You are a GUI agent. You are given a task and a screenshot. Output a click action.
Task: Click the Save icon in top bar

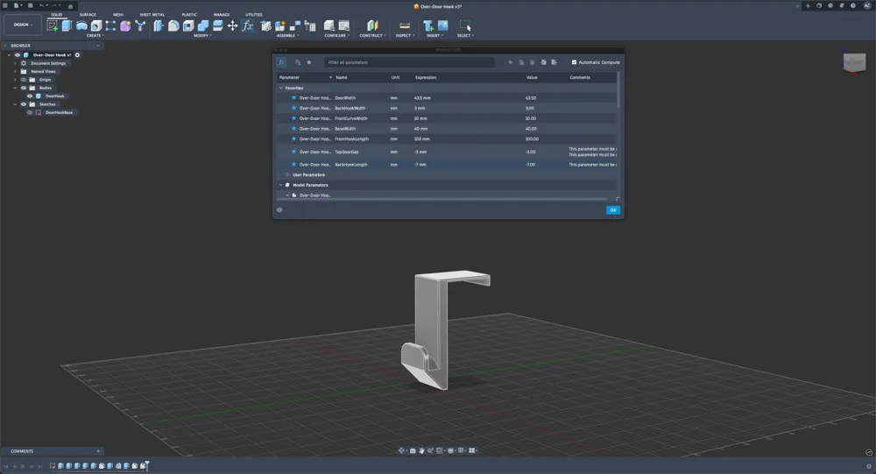pos(30,5)
